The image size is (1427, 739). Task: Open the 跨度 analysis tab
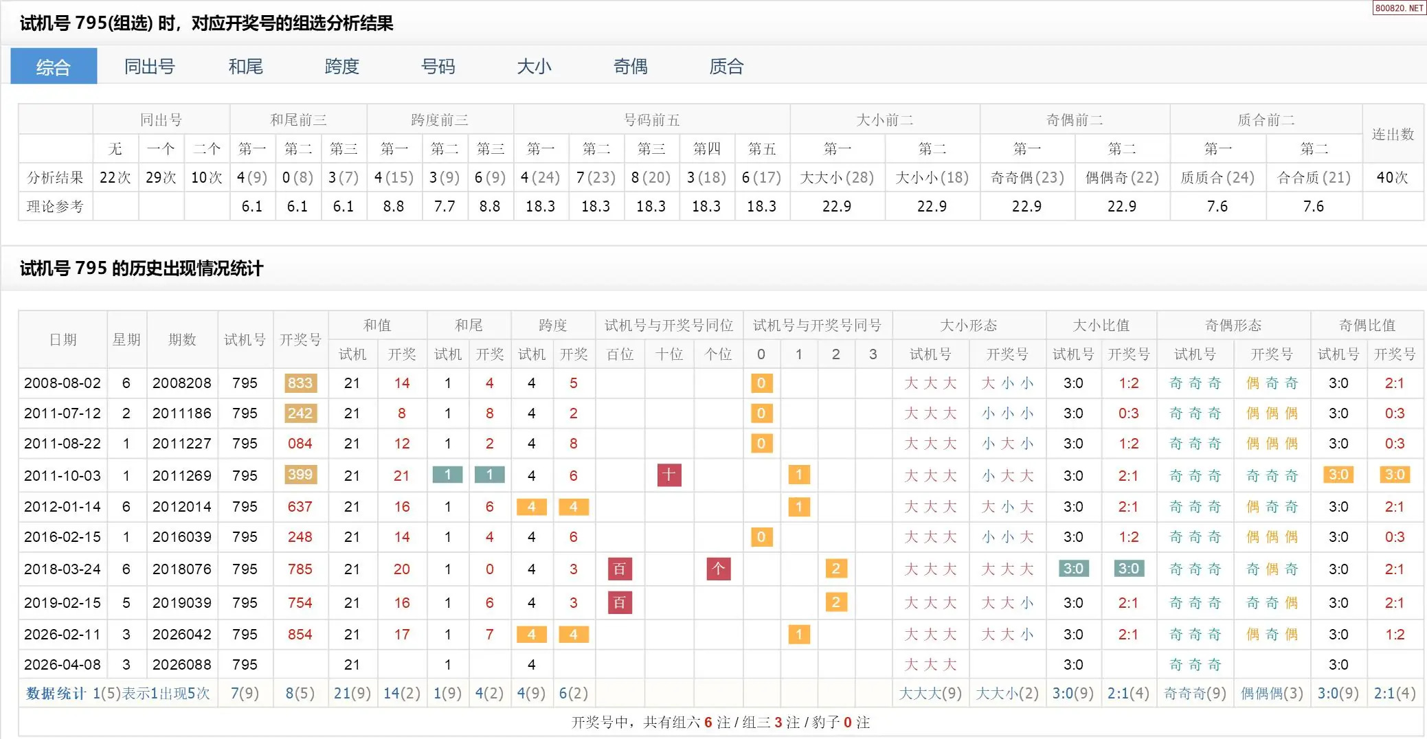(x=341, y=67)
